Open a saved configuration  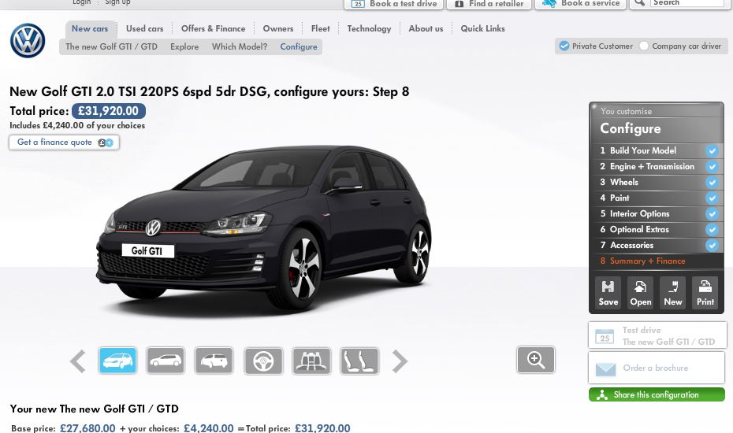coord(640,293)
